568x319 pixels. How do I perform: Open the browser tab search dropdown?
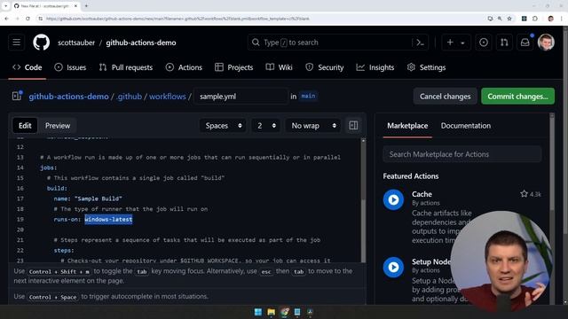click(x=5, y=6)
